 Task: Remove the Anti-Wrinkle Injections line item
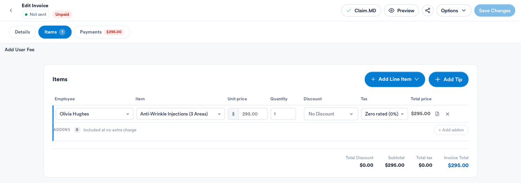point(448,114)
